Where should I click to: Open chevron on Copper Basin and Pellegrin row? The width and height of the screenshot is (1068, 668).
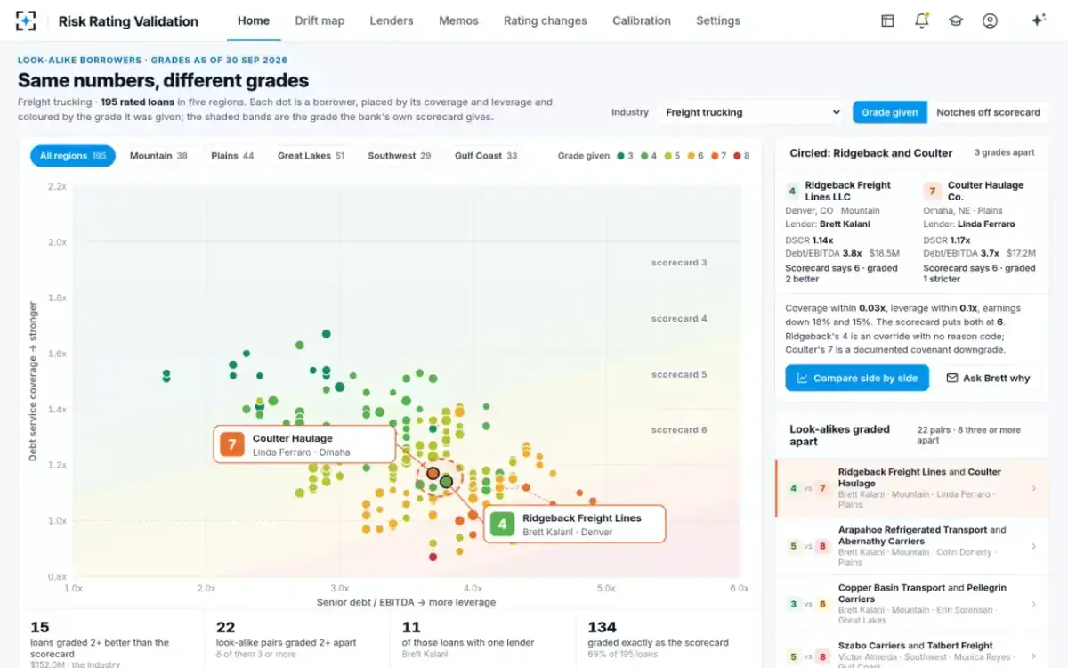(x=1033, y=604)
